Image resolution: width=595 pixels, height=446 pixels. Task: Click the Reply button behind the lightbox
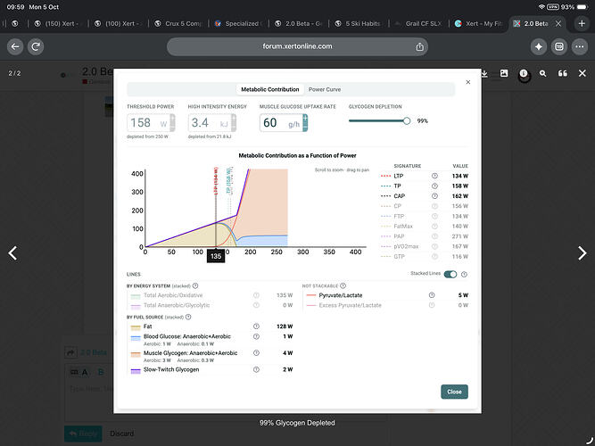pos(83,434)
